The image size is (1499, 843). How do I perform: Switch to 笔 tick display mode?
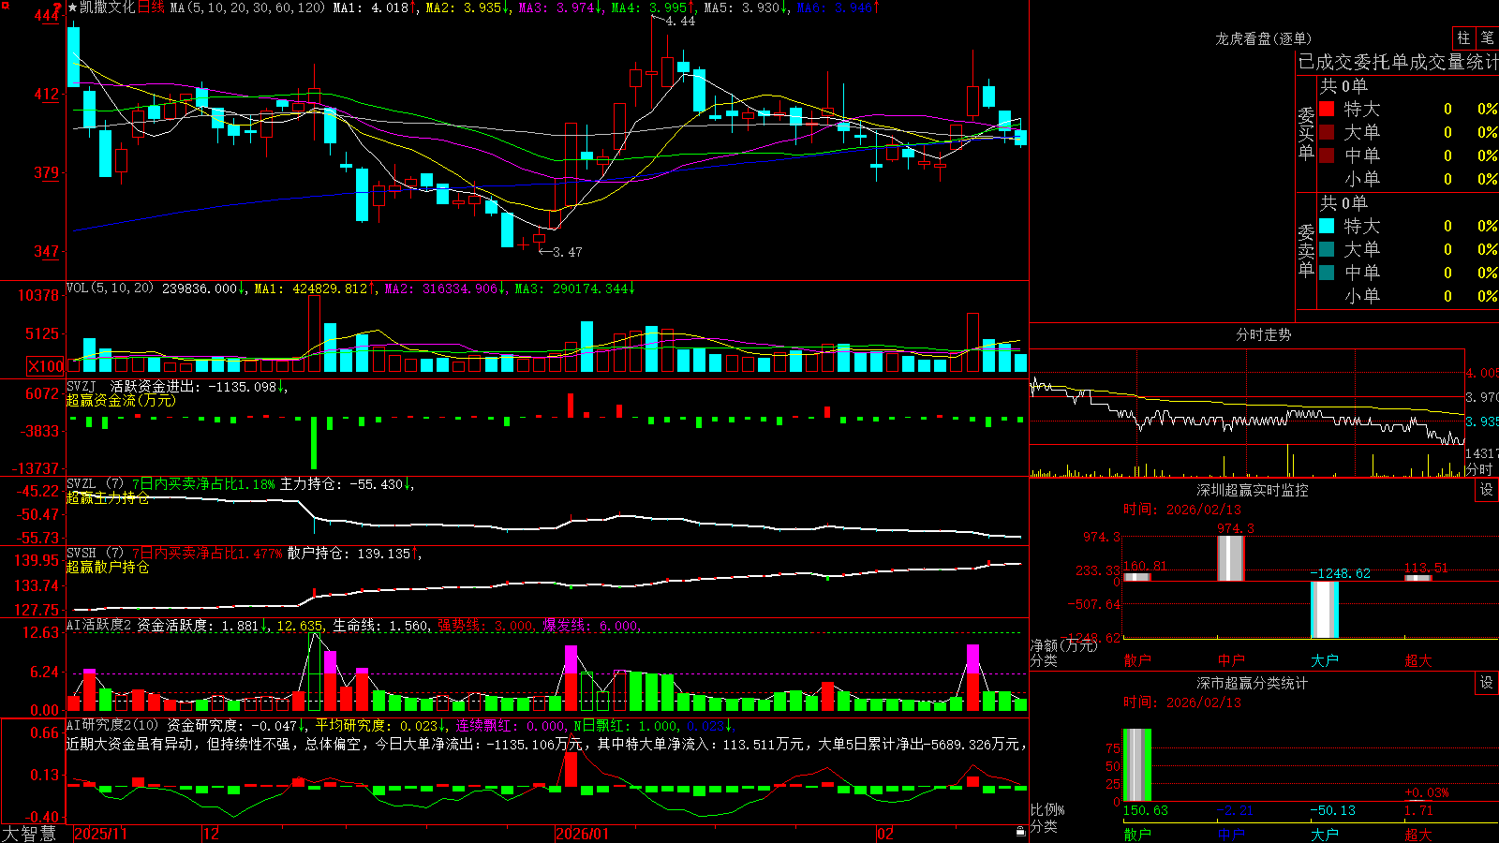[1488, 38]
